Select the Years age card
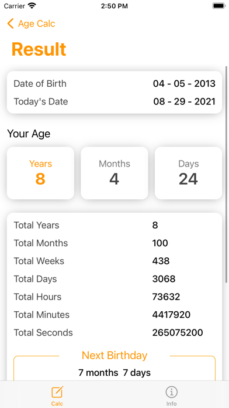The height and width of the screenshot is (408, 229). pos(40,173)
